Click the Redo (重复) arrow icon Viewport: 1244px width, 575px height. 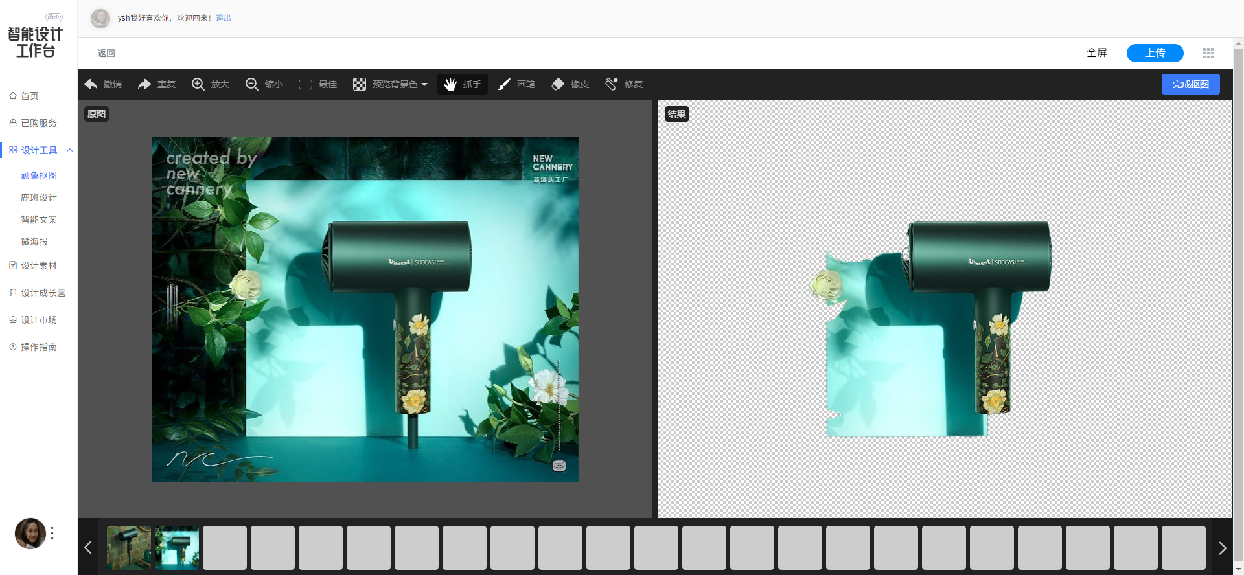click(x=144, y=84)
